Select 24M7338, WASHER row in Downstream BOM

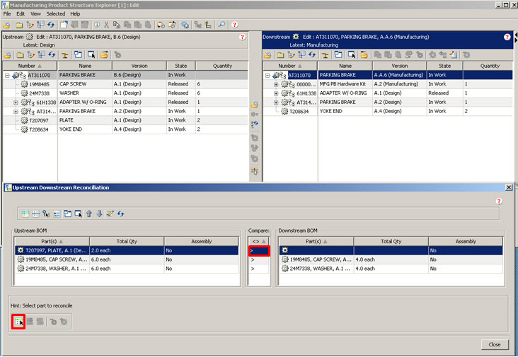391,269
